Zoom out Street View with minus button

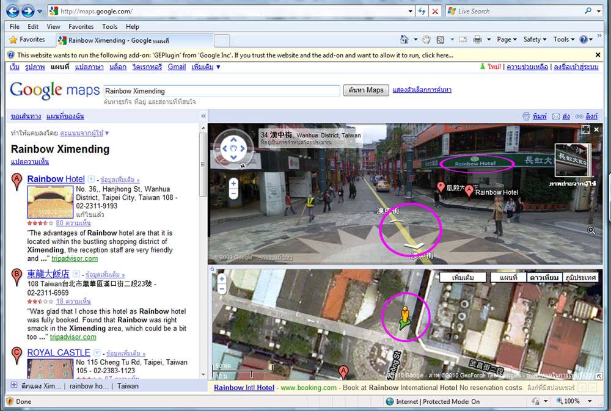233,194
